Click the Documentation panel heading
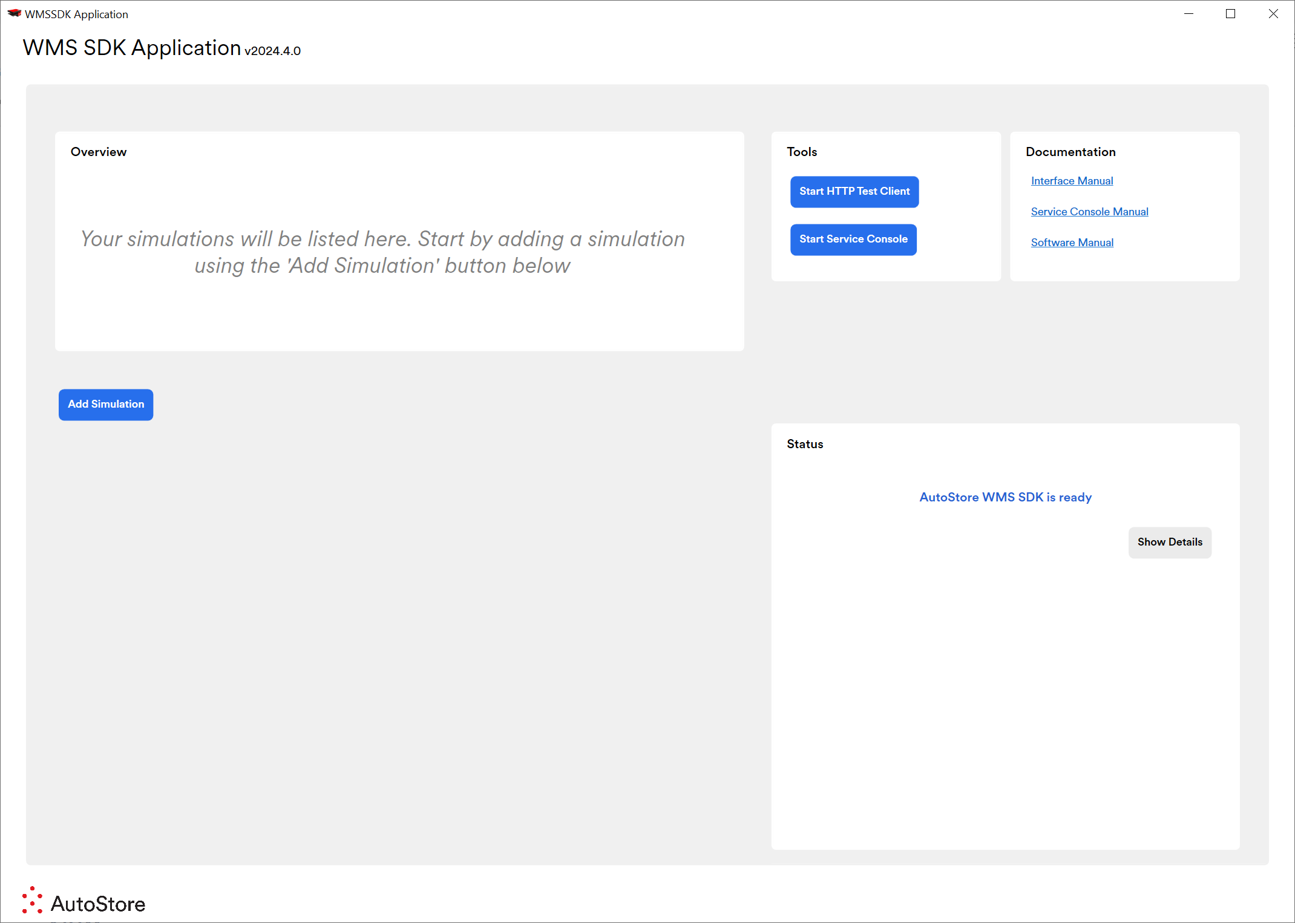The height and width of the screenshot is (923, 1295). point(1070,152)
